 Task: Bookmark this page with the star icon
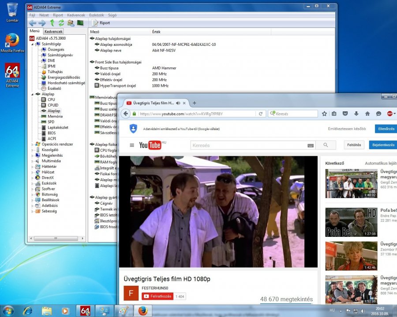pyautogui.click(x=324, y=114)
